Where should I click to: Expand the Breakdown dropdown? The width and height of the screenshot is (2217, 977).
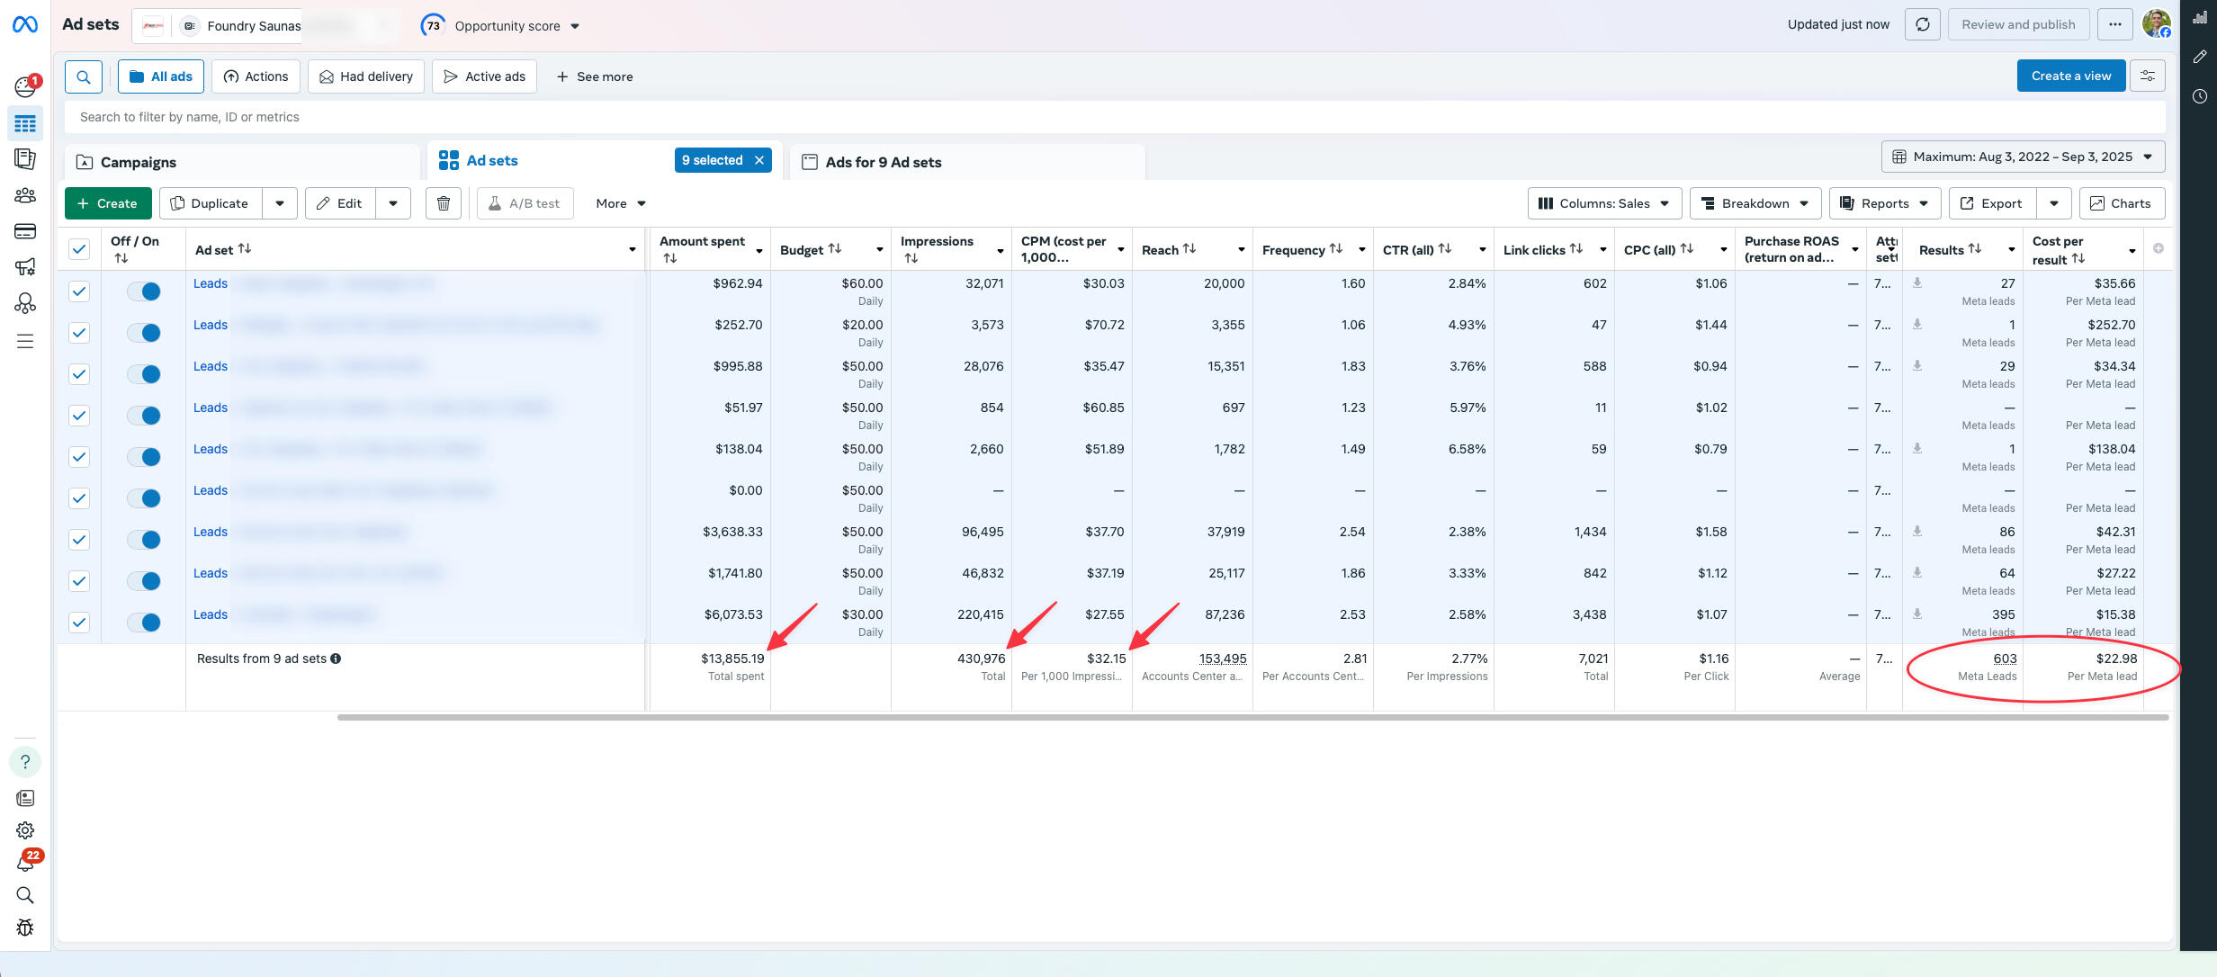point(1755,203)
